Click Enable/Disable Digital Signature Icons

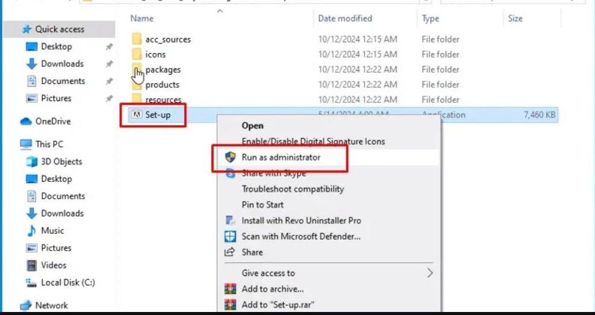[313, 142]
